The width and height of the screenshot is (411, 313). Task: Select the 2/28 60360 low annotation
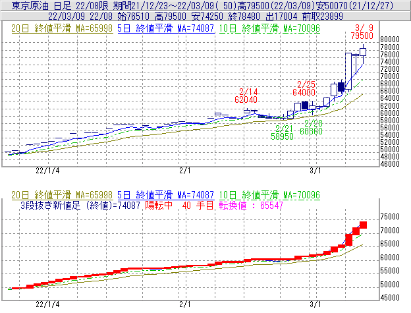pyautogui.click(x=311, y=127)
